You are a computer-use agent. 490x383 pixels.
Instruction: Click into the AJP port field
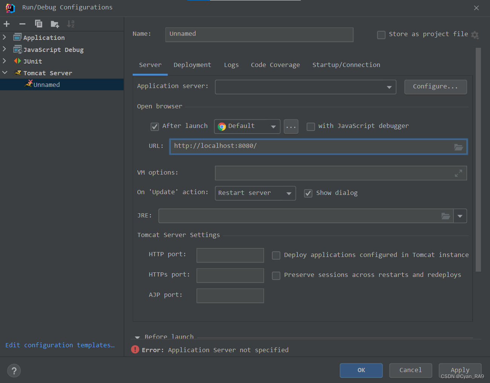pos(230,296)
